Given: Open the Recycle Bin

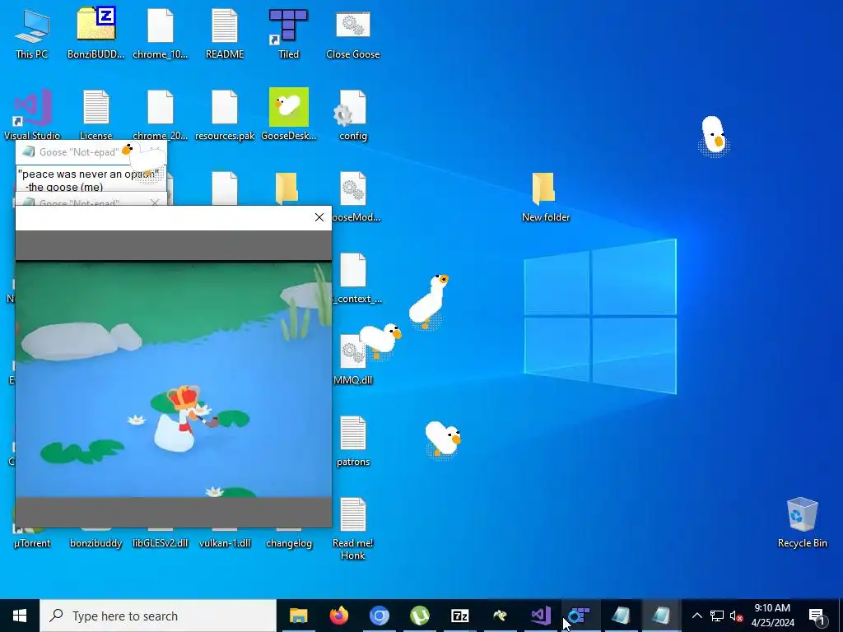Looking at the screenshot, I should (x=802, y=523).
